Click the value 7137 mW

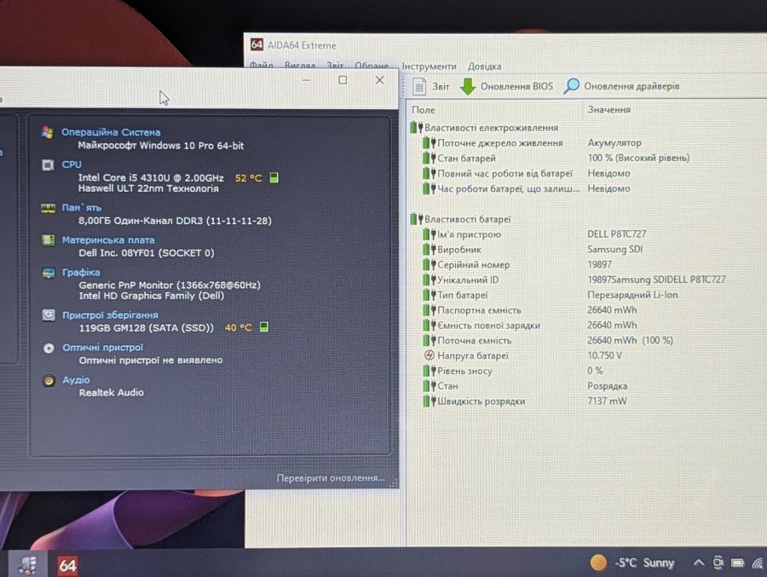click(x=607, y=401)
